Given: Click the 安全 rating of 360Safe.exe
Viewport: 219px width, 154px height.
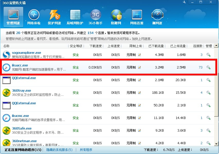Looking at the screenshot, I should click(x=76, y=131).
